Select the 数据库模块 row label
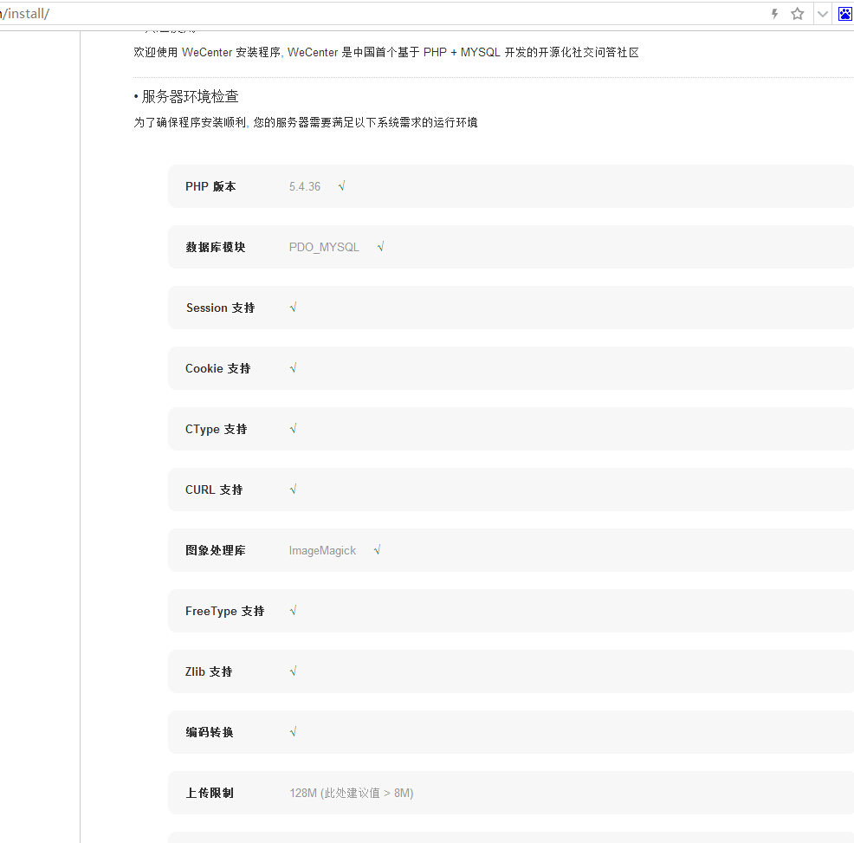 216,247
